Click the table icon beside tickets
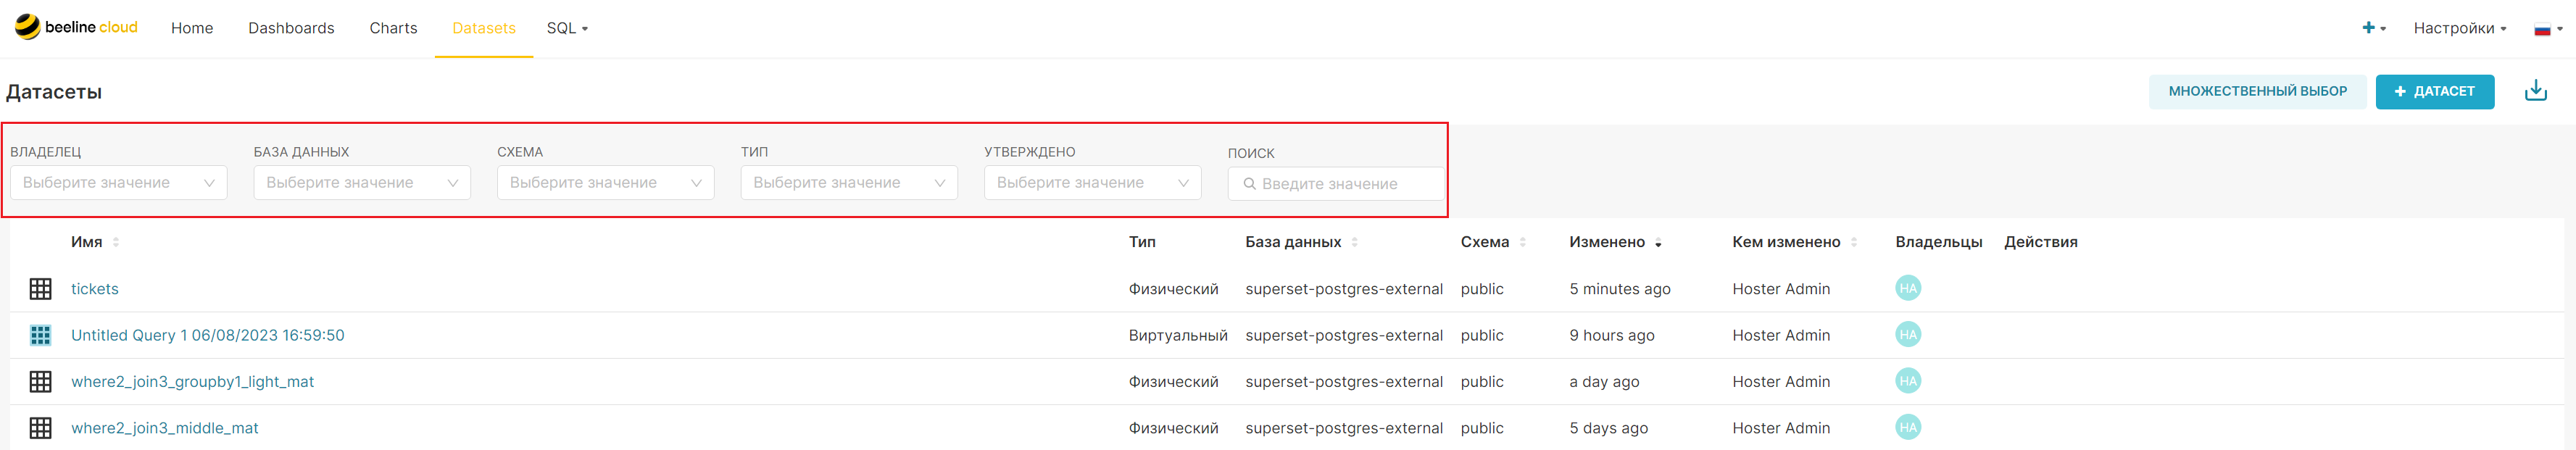 click(41, 289)
